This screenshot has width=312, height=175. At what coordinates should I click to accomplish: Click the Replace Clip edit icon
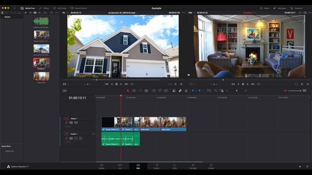click(x=166, y=91)
